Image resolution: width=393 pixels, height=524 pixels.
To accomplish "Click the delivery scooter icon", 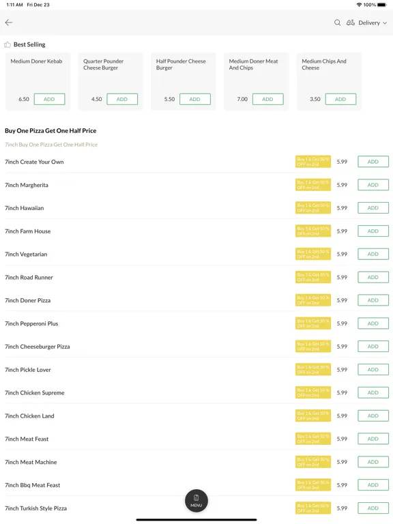I will [x=350, y=23].
